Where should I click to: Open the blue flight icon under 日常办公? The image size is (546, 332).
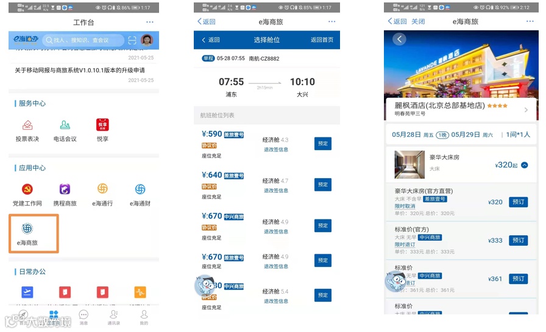pos(27,292)
